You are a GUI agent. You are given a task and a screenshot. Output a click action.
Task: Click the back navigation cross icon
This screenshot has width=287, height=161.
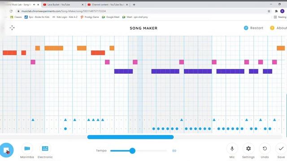pos(12,28)
